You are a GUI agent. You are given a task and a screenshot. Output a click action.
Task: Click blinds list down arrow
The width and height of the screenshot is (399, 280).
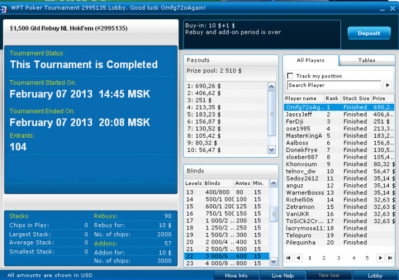(274, 261)
